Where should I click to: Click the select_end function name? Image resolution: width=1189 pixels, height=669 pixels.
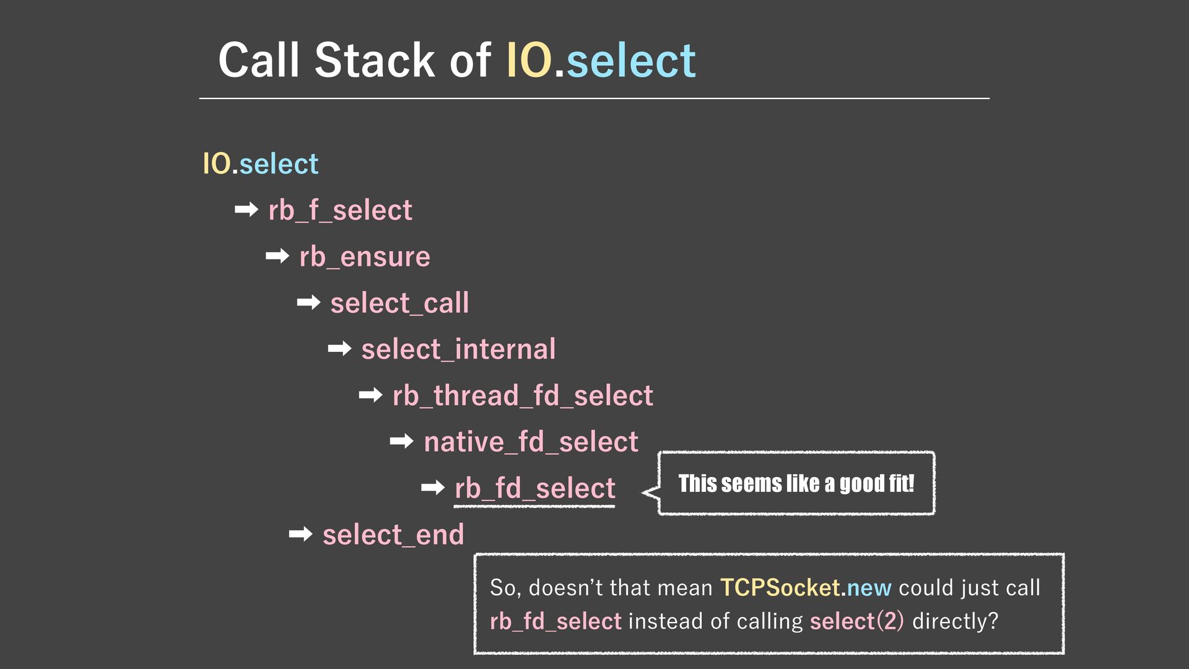[x=393, y=535]
